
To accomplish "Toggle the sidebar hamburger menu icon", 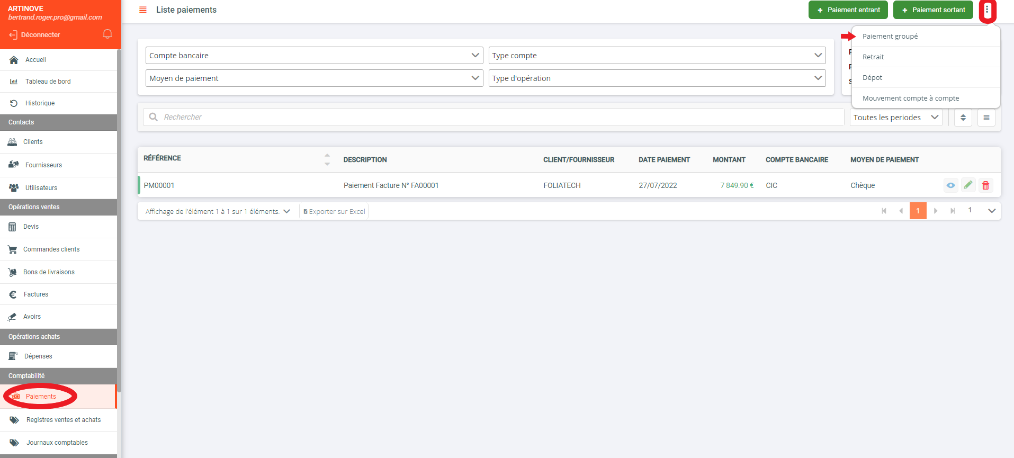I will (142, 10).
